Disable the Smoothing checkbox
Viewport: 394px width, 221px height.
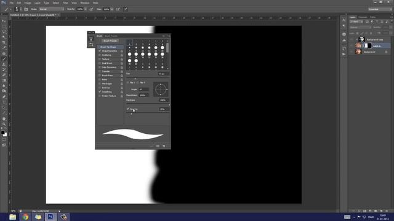tap(100, 91)
